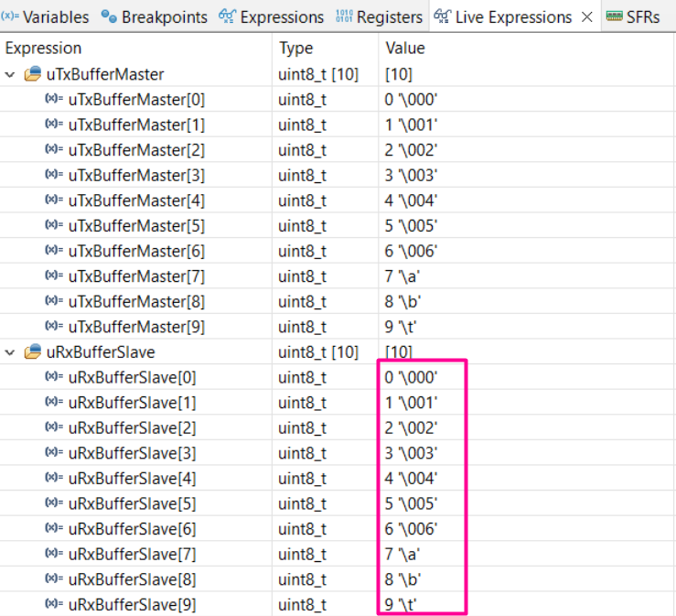676x616 pixels.
Task: Select uRxBufferSlave[1] expression
Action: pyautogui.click(x=132, y=403)
